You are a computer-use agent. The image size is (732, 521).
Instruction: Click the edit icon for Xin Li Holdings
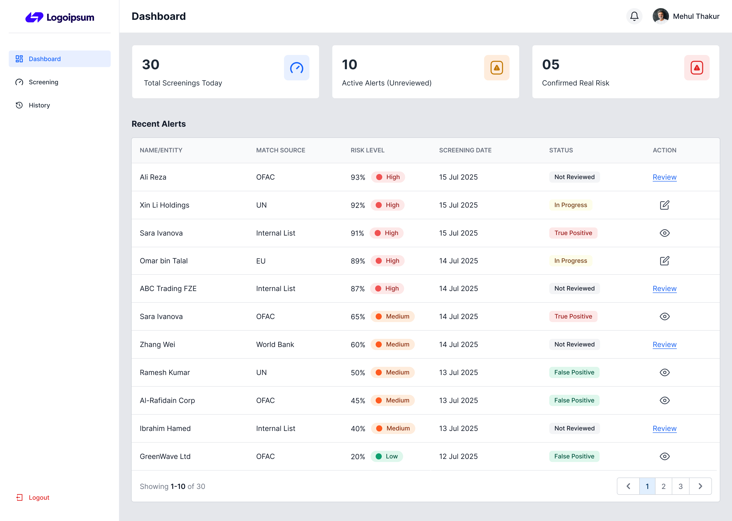(664, 205)
